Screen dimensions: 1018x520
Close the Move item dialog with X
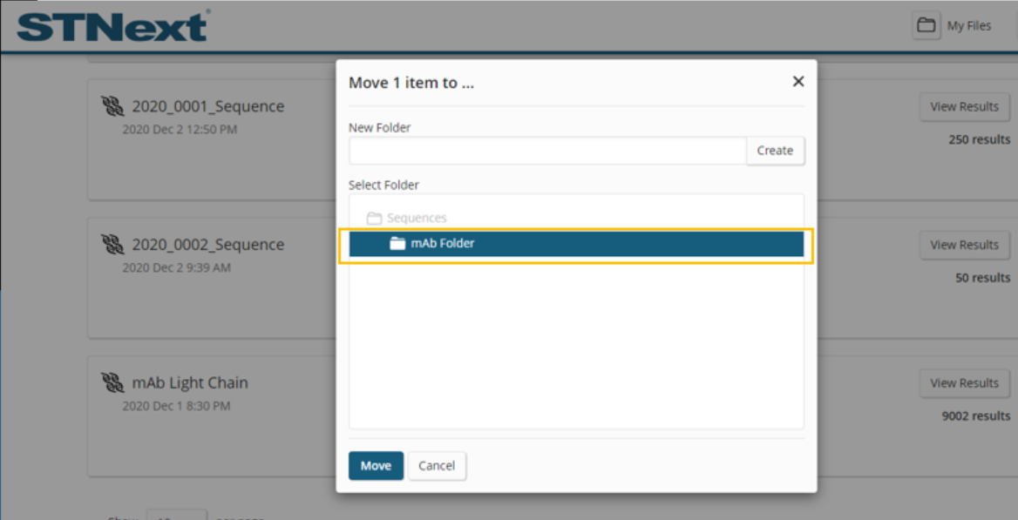797,82
